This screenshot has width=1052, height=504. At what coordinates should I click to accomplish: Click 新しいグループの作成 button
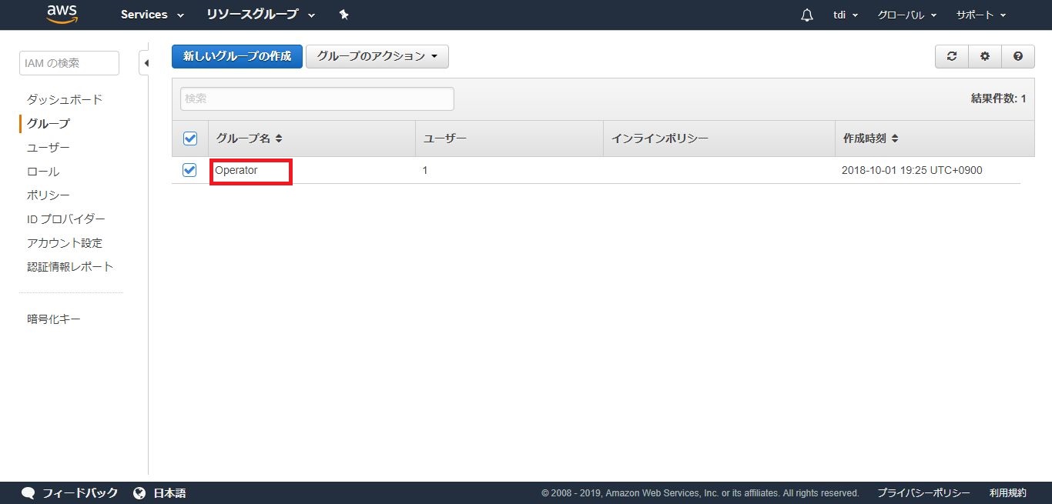tap(236, 56)
